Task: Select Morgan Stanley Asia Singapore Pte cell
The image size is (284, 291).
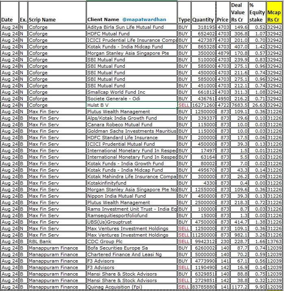Action: pyautogui.click(x=132, y=53)
